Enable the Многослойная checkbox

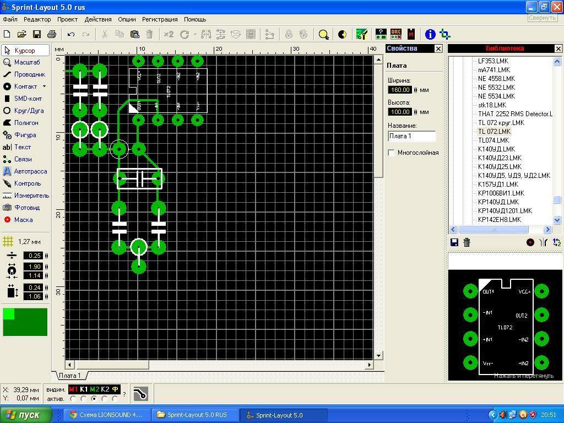pos(392,153)
